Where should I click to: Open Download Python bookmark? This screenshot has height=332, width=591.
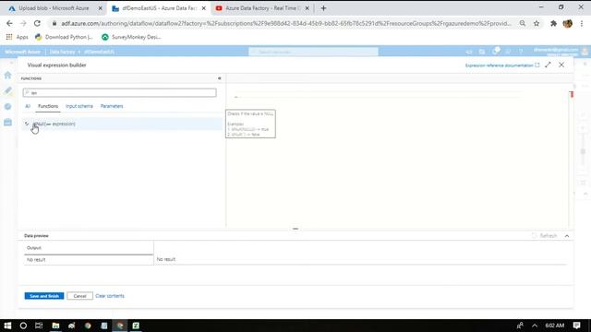click(x=64, y=37)
